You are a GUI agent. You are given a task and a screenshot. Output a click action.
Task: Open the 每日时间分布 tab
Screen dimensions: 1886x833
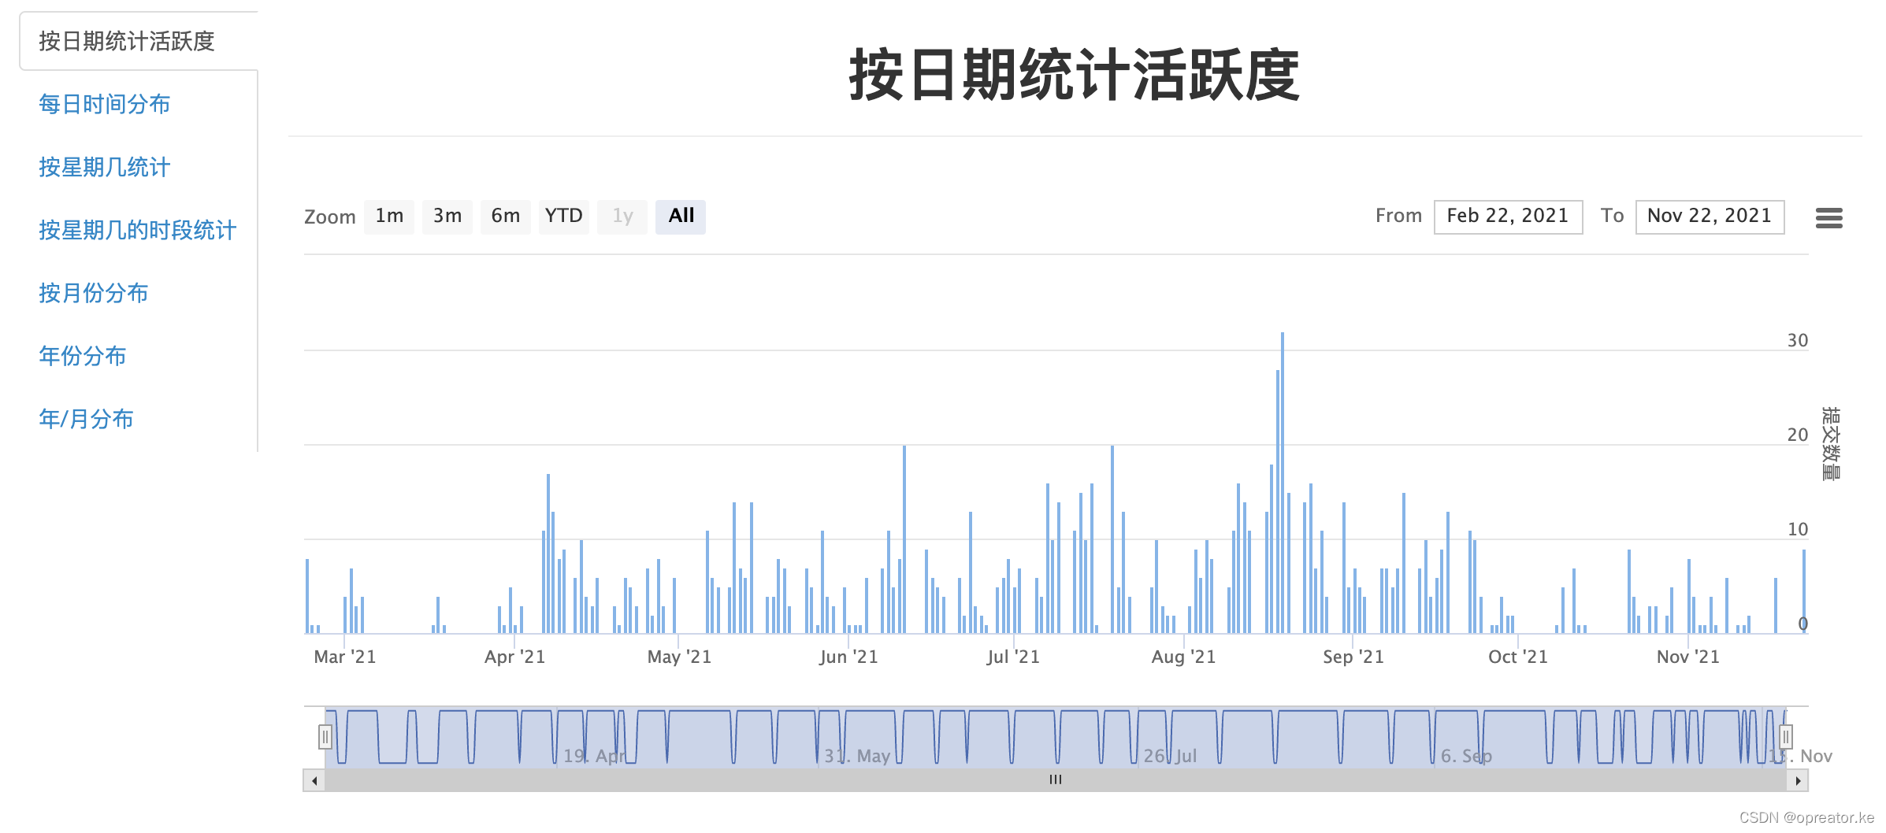105,104
